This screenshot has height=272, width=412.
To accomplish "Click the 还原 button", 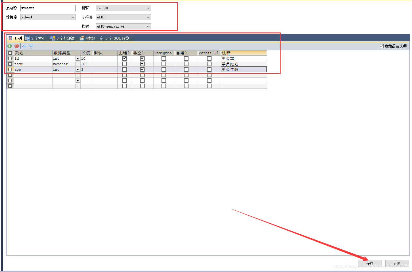I will click(x=397, y=263).
